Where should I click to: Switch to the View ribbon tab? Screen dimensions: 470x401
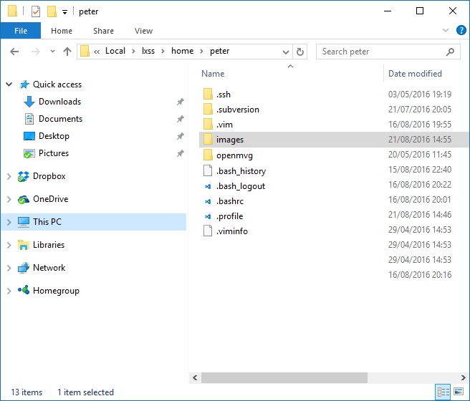click(143, 31)
